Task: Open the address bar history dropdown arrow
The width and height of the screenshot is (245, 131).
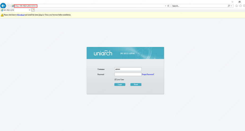Action: [166, 6]
